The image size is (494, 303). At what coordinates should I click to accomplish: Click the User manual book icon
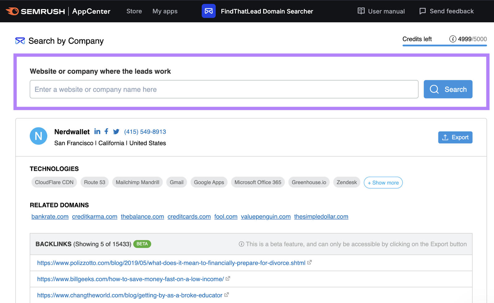(x=361, y=11)
